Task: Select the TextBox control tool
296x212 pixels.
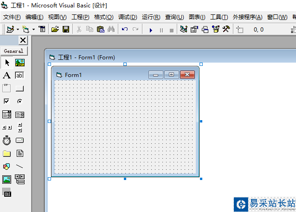Action: coord(19,75)
